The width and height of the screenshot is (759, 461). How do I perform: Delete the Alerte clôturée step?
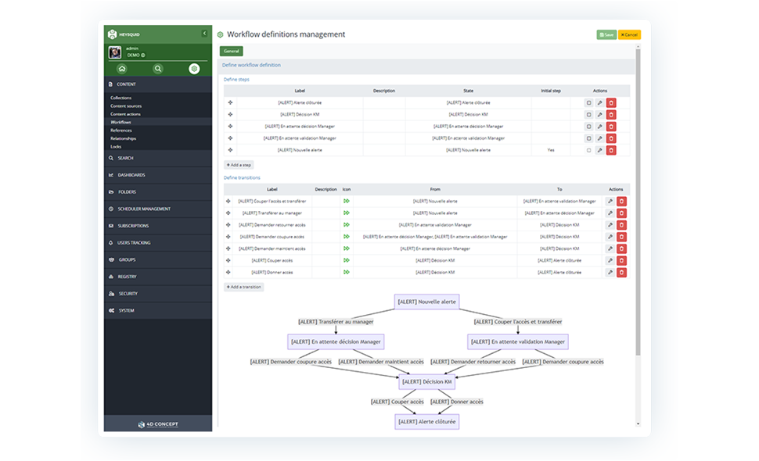click(x=611, y=103)
